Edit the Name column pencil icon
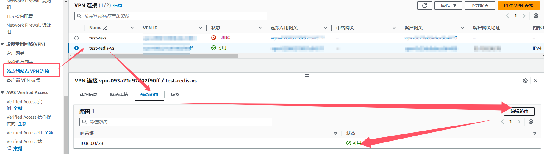Screen dimensions: 544x154 pos(105,28)
